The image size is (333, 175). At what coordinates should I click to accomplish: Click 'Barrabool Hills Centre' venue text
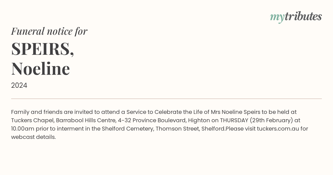[85, 120]
